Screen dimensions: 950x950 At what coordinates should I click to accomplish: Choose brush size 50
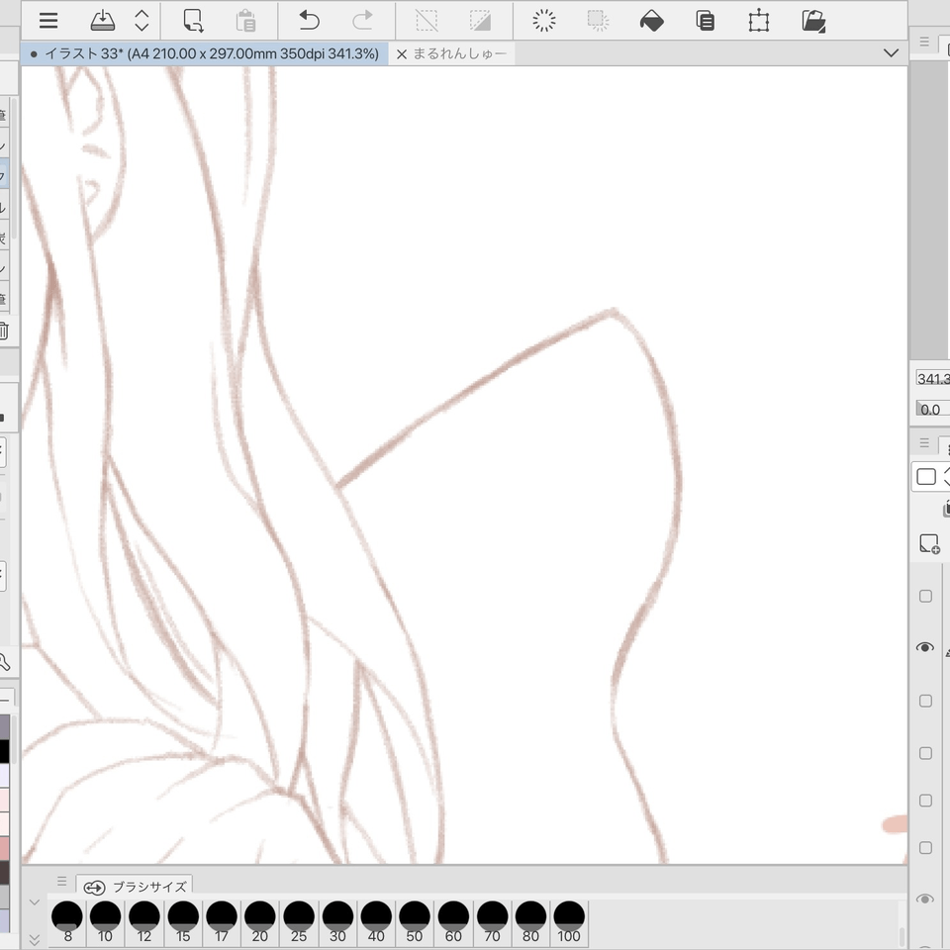(x=415, y=922)
